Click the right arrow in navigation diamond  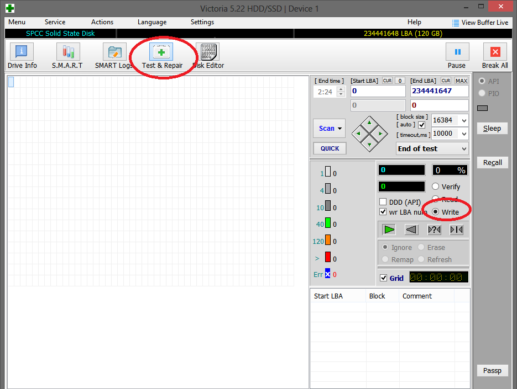click(380, 134)
